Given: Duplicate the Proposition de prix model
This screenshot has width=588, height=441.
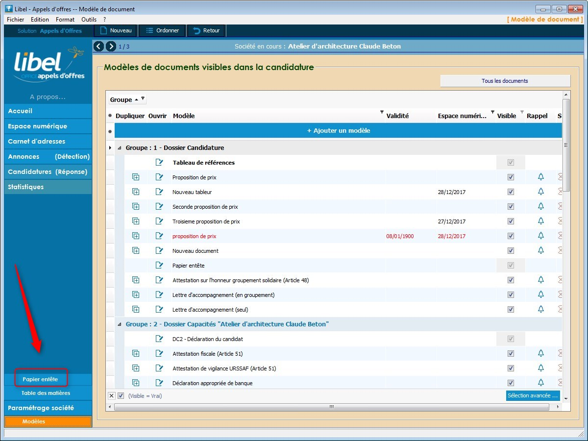Looking at the screenshot, I should [136, 177].
